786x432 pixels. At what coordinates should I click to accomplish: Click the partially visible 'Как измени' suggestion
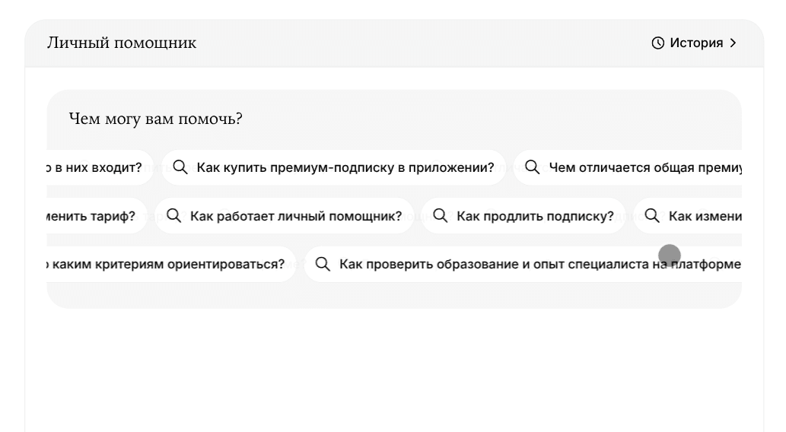click(x=705, y=216)
